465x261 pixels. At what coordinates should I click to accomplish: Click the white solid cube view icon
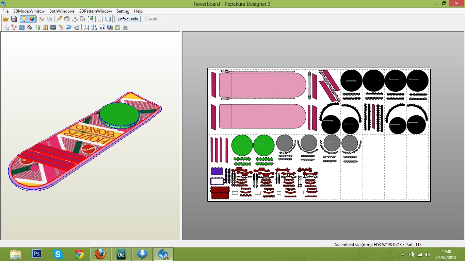point(42,19)
